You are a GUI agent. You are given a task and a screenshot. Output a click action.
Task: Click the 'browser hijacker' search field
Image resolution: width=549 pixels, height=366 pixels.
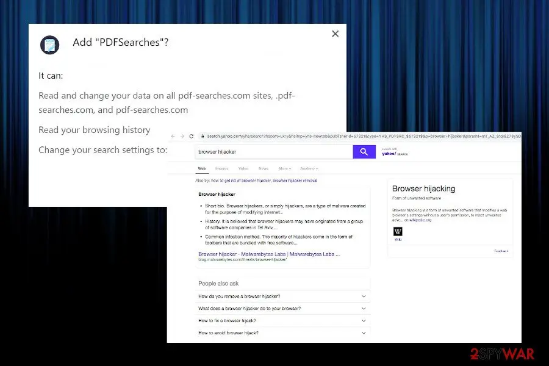point(274,152)
